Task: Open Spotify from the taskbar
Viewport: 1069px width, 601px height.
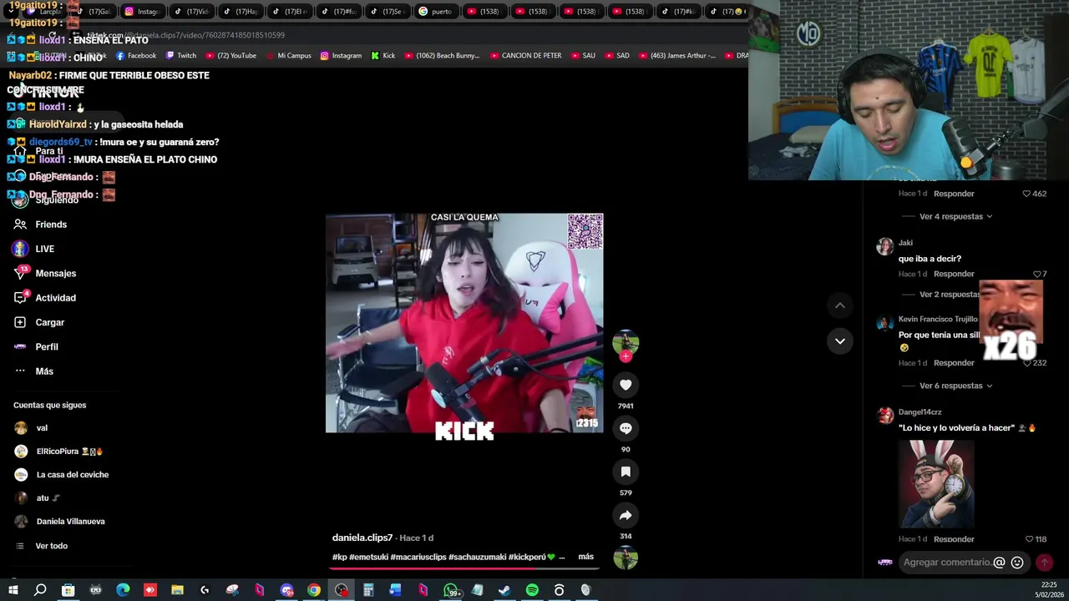Action: 532,590
